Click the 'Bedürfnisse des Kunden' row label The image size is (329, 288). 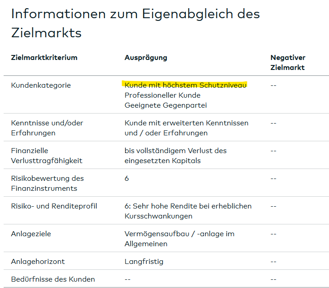pos(53,279)
